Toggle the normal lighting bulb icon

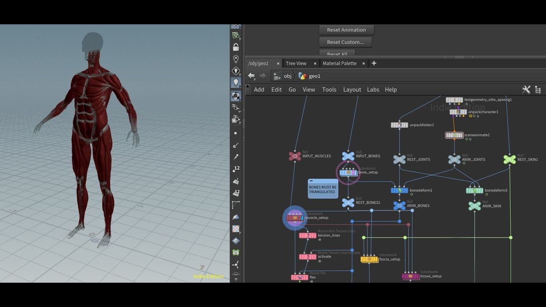coord(236,82)
